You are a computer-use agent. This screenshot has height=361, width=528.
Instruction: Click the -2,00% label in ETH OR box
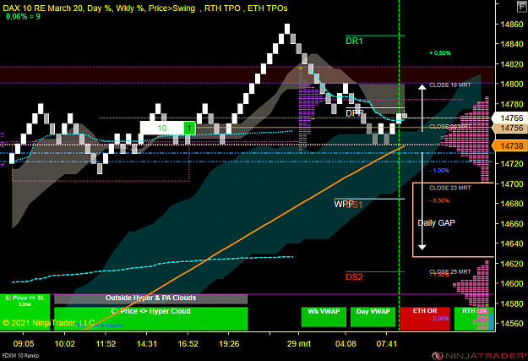[x=439, y=319]
